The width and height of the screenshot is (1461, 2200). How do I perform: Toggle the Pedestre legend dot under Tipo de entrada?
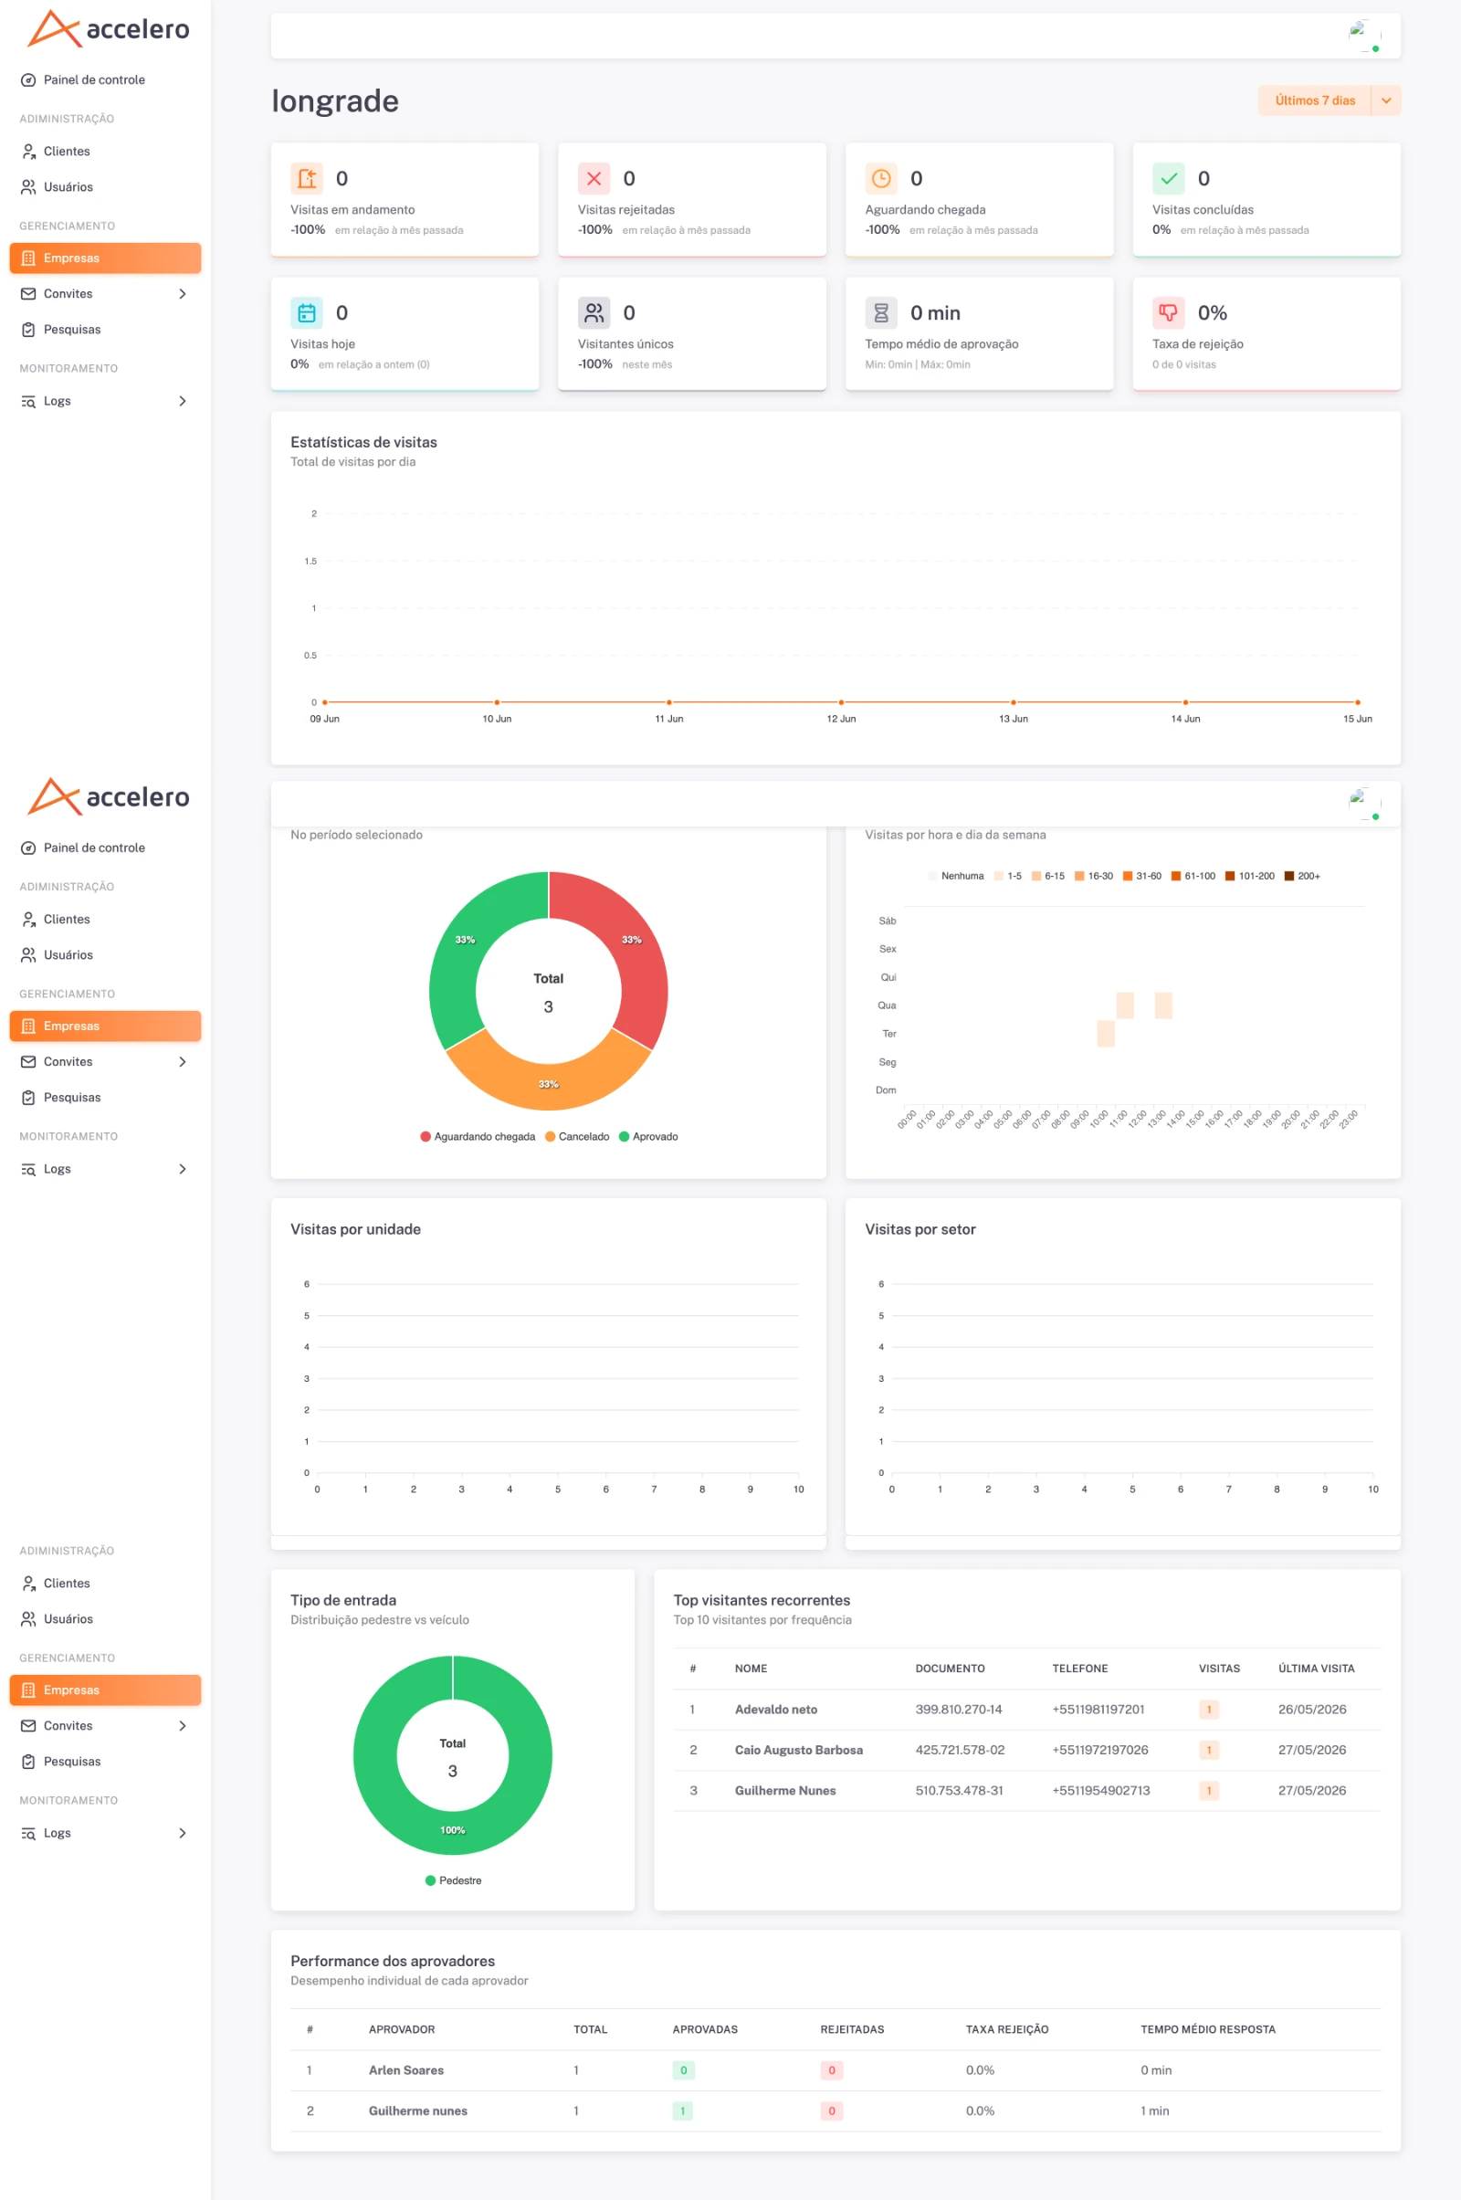click(x=430, y=1880)
